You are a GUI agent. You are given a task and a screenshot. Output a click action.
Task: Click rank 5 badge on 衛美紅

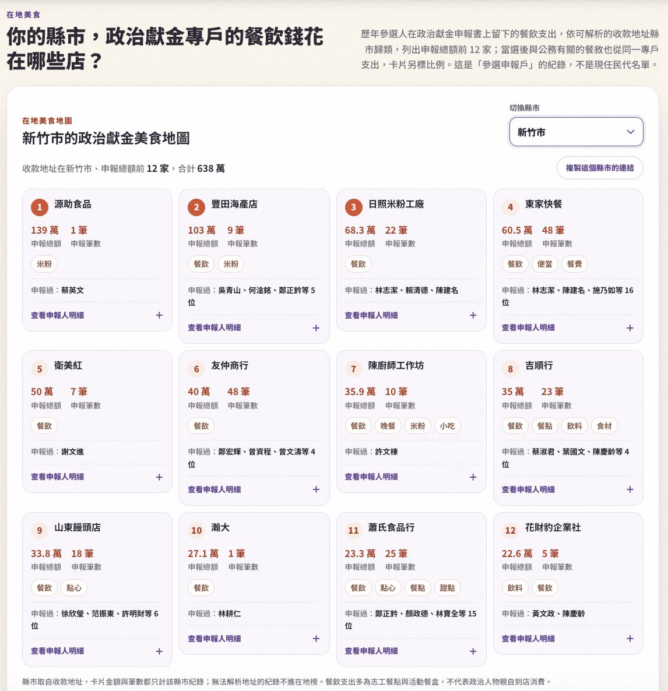point(40,369)
